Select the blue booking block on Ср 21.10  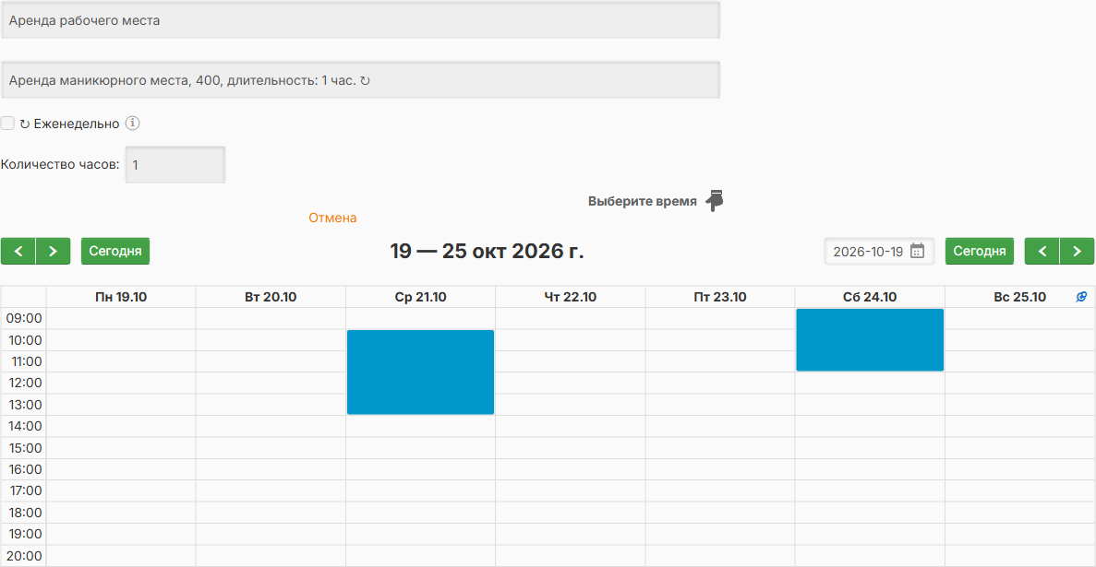[x=421, y=372]
